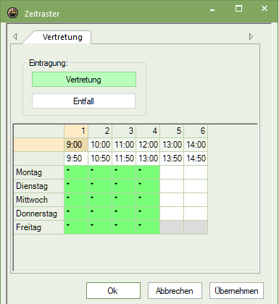
Task: Toggle Montag period 1 green cell
Action: (76, 172)
